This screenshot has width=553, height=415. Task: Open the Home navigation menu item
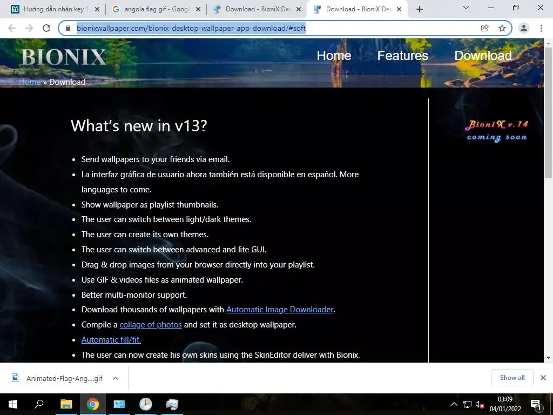click(334, 56)
